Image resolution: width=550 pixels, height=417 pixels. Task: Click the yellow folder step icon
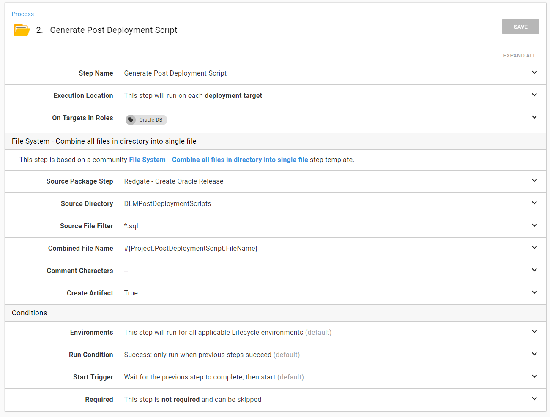click(x=22, y=30)
